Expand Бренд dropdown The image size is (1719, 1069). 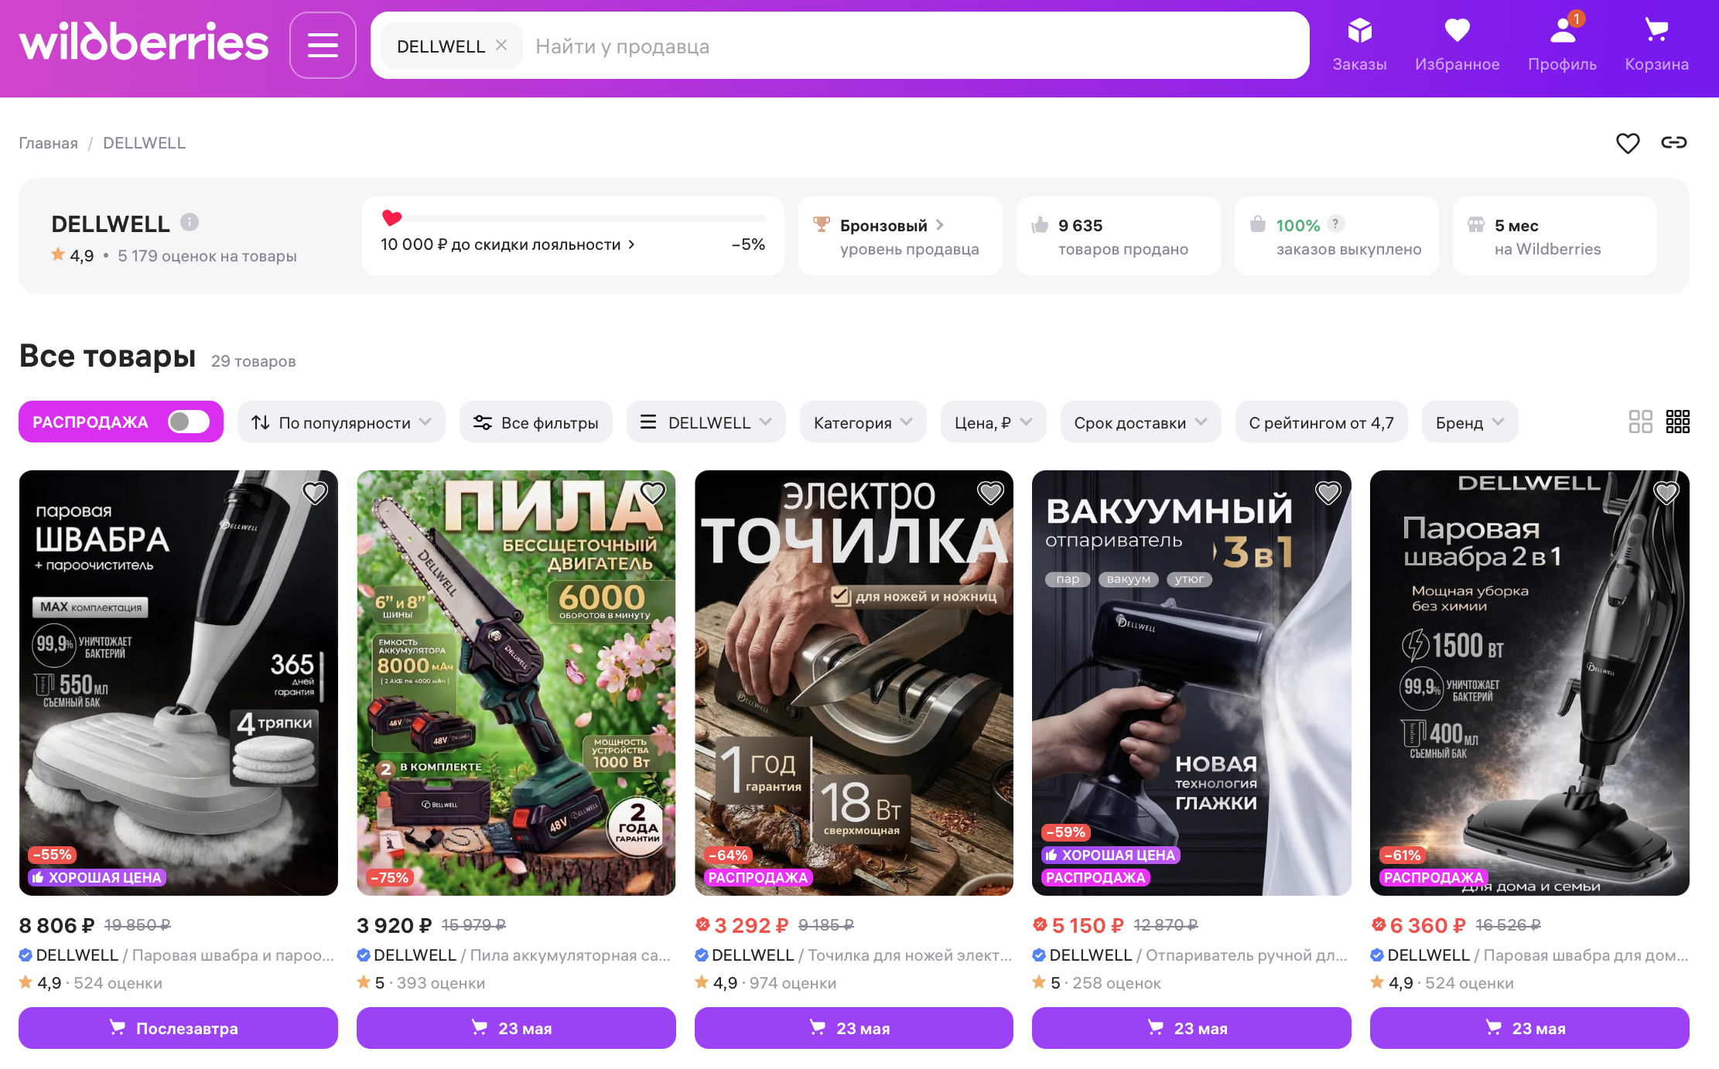[x=1470, y=422]
